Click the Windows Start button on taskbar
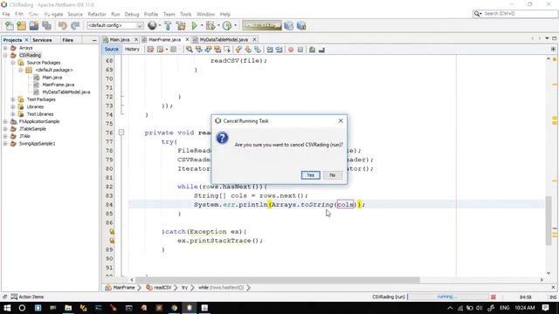The image size is (559, 314). pyautogui.click(x=7, y=308)
